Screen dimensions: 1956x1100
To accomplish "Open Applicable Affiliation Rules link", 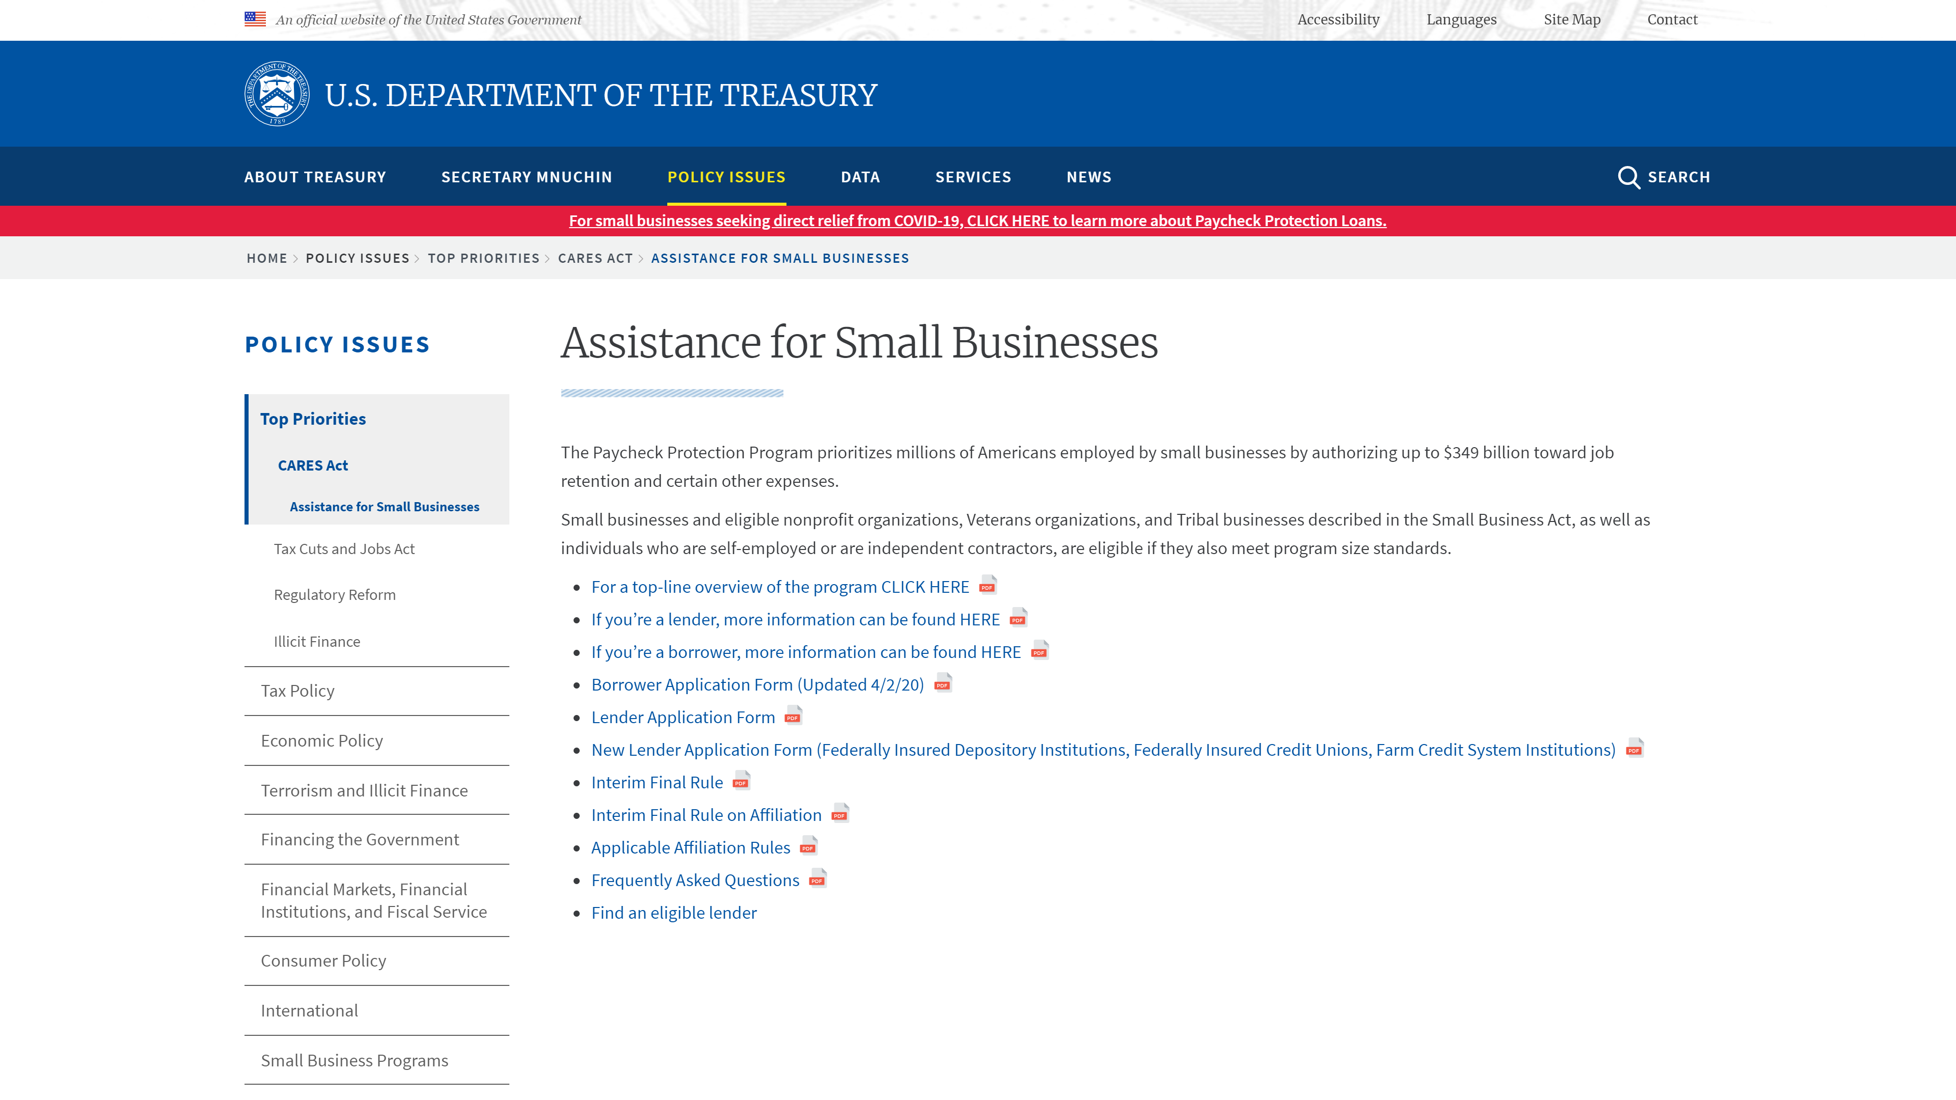I will tap(690, 848).
